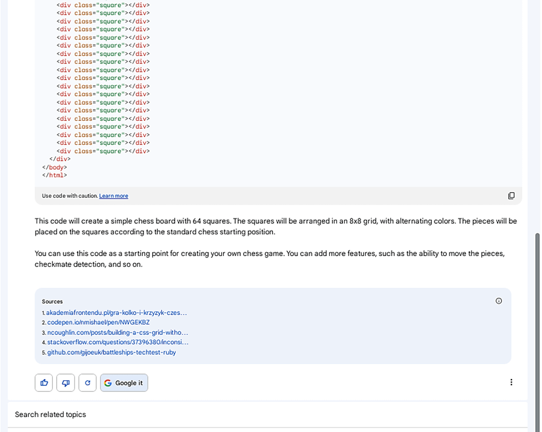Viewport: 542px width, 432px height.
Task: Regenerate the response with the refresh icon
Action: 87,383
